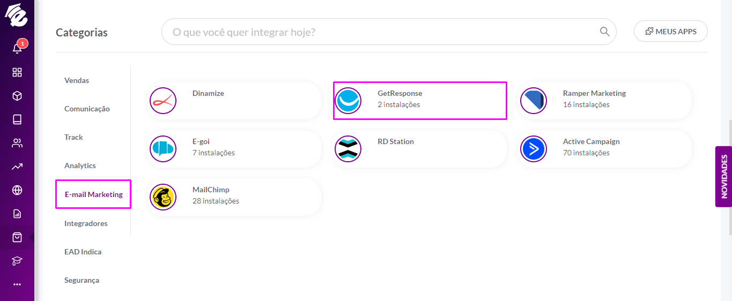Select the Active Campaign app card
The height and width of the screenshot is (301, 732).
click(605, 148)
